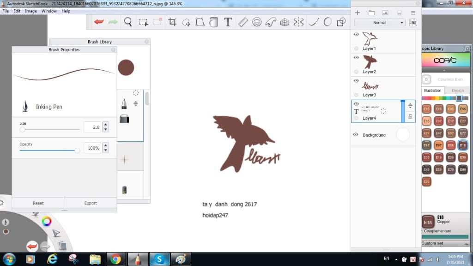The image size is (473, 266).
Task: Select the Distort transform tool
Action: coord(200,22)
